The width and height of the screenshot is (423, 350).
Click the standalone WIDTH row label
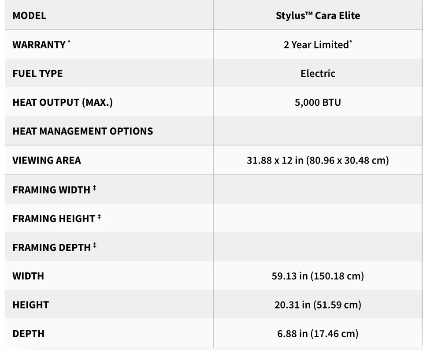click(28, 276)
